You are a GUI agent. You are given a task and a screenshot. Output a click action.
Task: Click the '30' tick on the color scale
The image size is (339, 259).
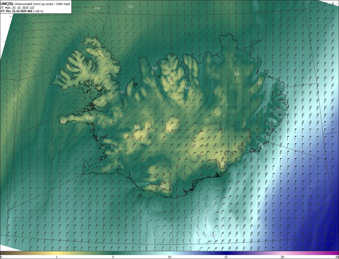[x=282, y=257]
